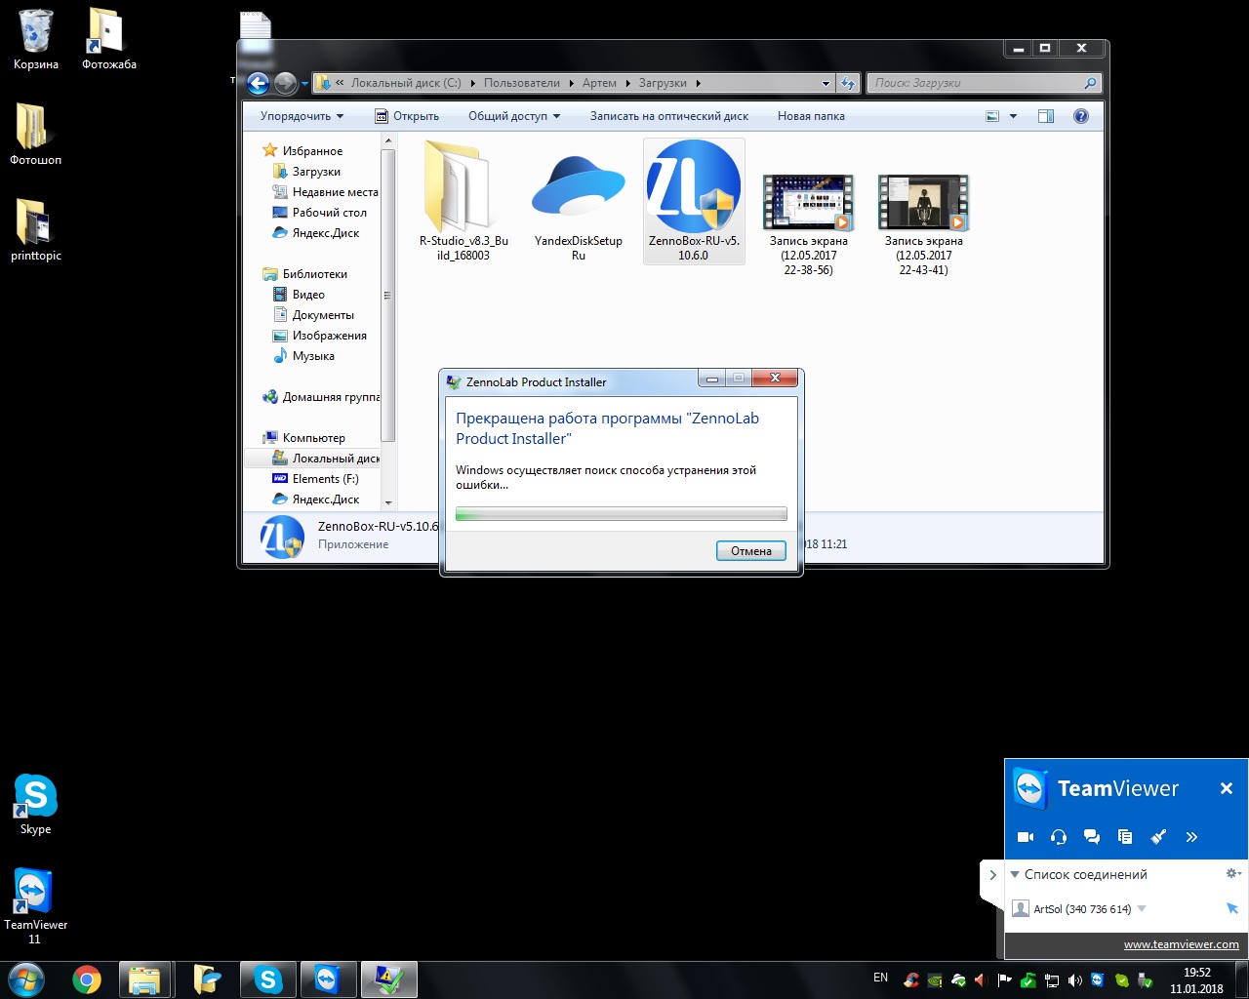Open the Общий доступ menu
This screenshot has height=999, width=1249.
[514, 116]
